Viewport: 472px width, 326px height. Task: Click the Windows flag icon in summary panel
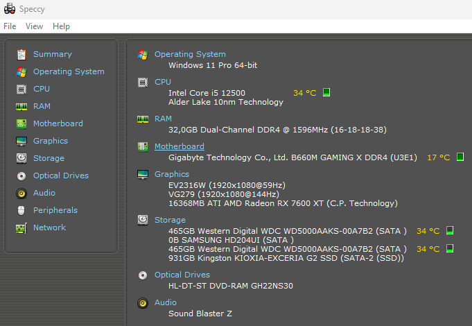point(143,55)
